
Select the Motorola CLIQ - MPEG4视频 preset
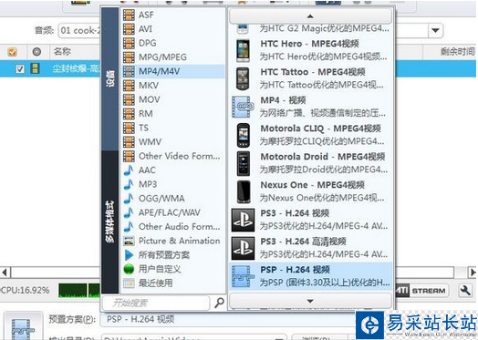pos(311,135)
